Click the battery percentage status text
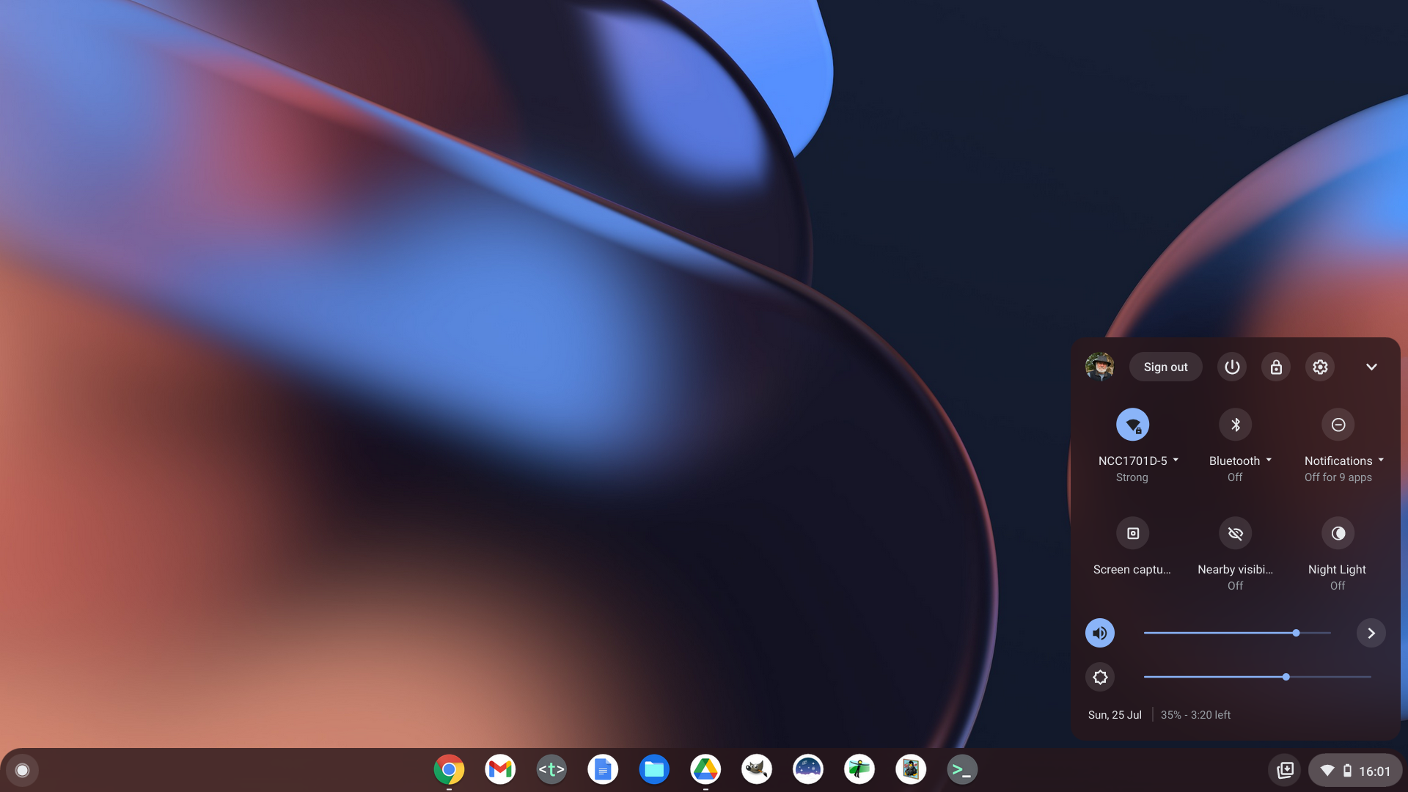1408x792 pixels. coord(1195,714)
